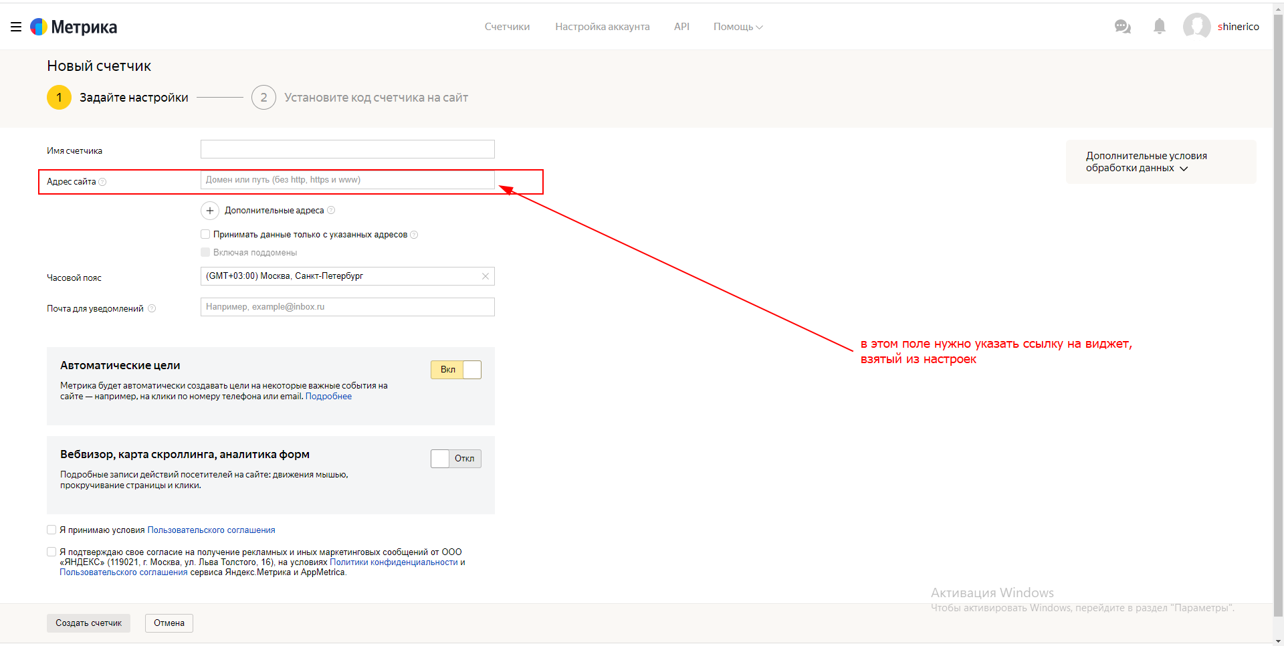Click the user avatar icon

pos(1196,27)
